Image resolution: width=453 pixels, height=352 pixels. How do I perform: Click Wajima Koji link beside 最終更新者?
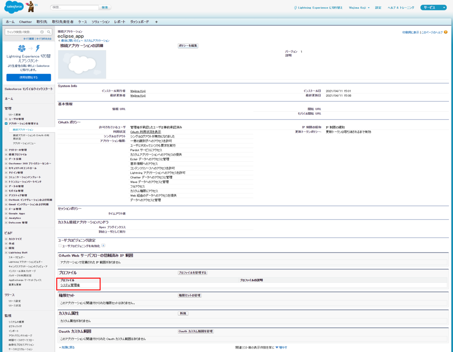pos(138,96)
